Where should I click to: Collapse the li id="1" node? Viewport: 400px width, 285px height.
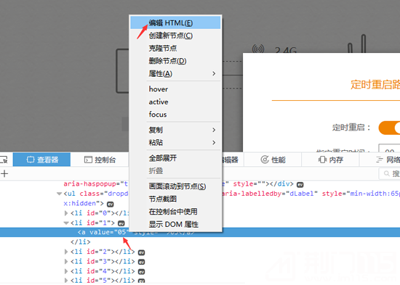66,223
